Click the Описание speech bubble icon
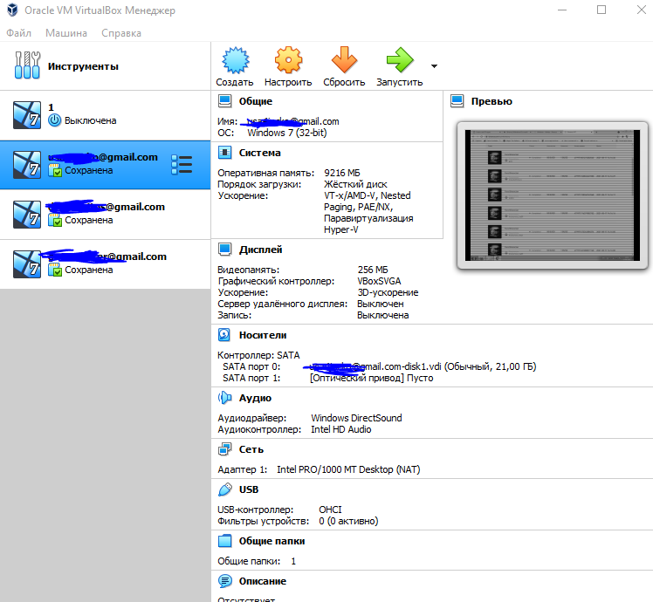The height and width of the screenshot is (602, 653). (225, 581)
